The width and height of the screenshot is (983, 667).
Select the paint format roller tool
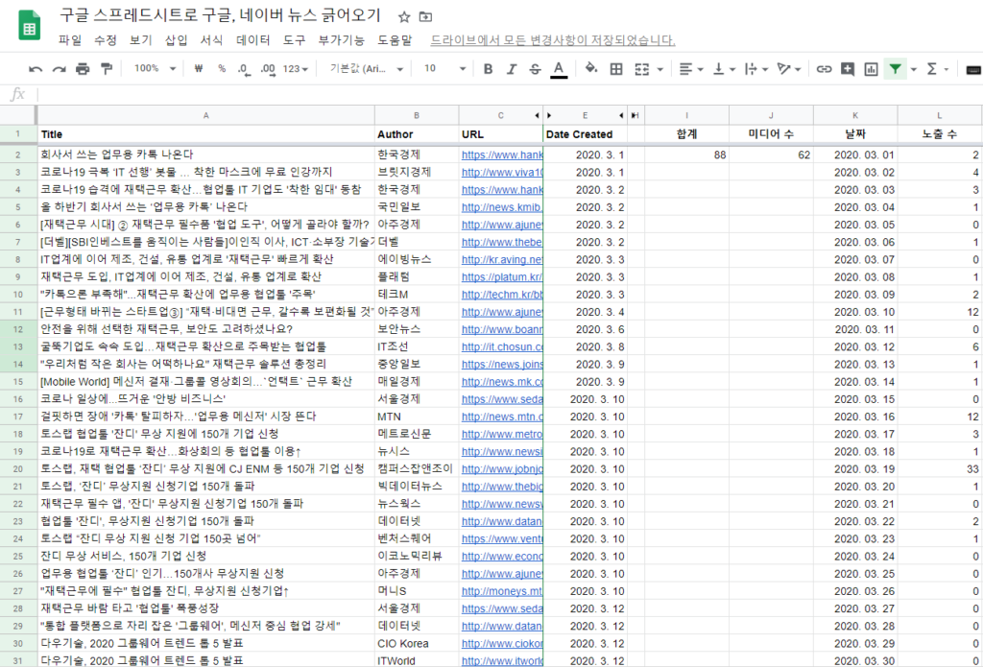tap(106, 69)
